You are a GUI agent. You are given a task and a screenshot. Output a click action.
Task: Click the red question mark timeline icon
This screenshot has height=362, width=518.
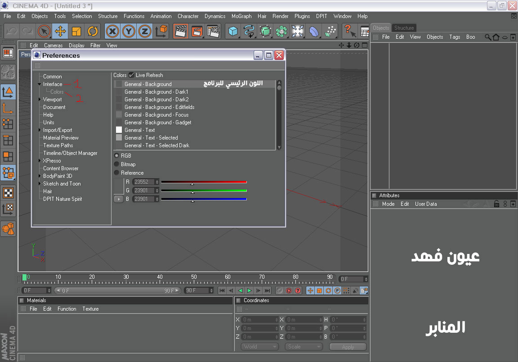[x=298, y=290]
